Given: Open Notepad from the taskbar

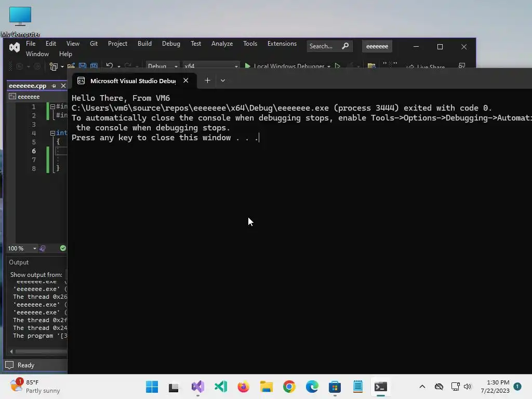Looking at the screenshot, I should pos(357,387).
